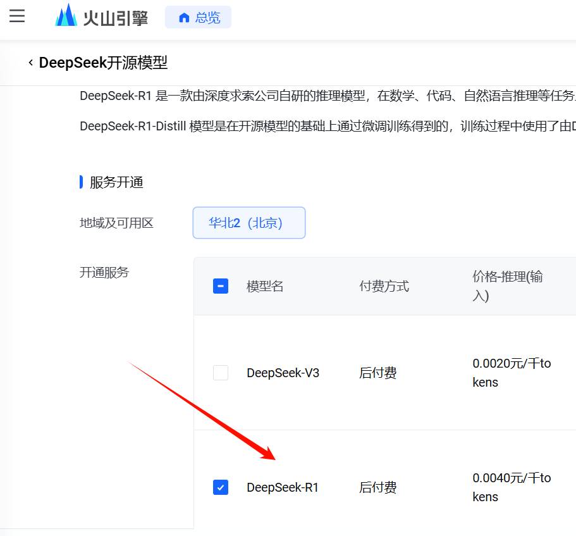The image size is (576, 536).
Task: Click the DeepSeek开源模型 page title
Action: tap(103, 63)
